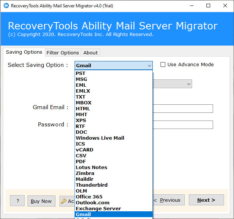
Task: Maximize the Migrator window
Action: (208, 6)
